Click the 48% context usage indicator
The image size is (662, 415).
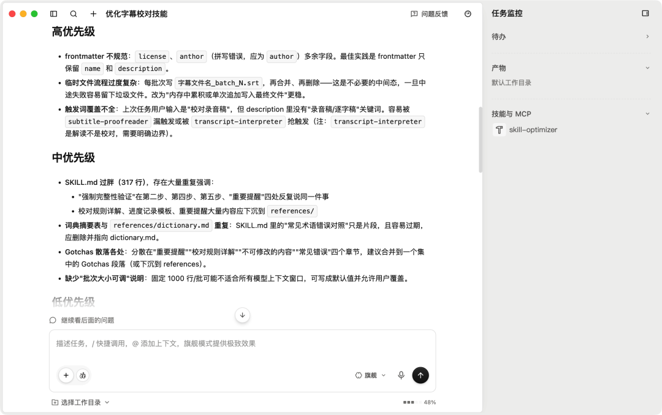coord(419,402)
